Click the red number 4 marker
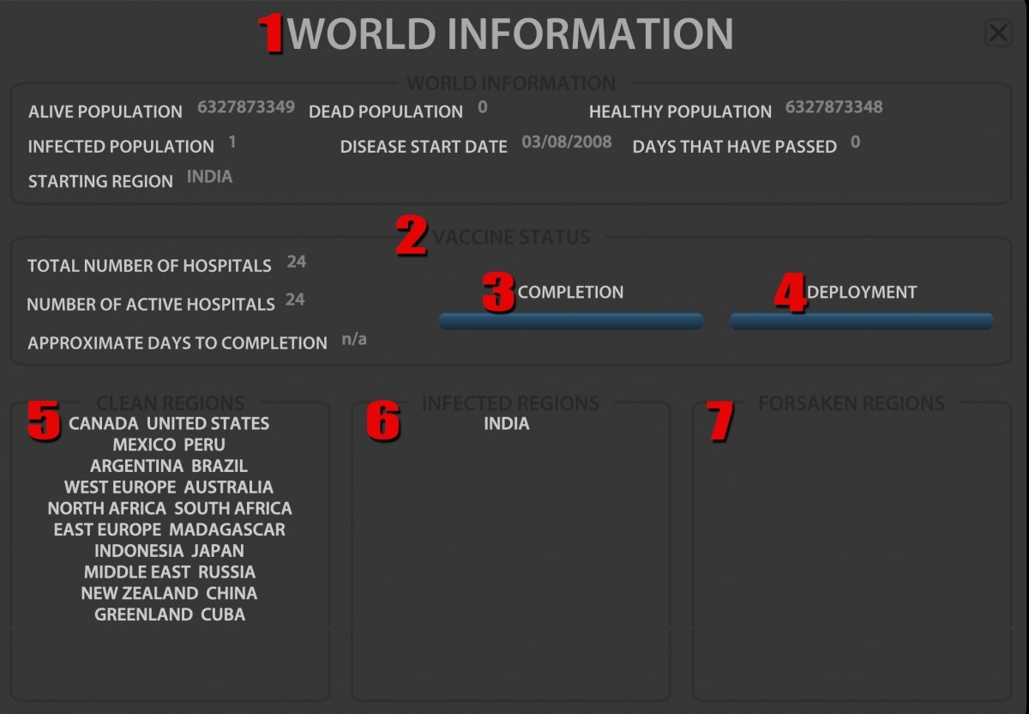 coord(791,293)
